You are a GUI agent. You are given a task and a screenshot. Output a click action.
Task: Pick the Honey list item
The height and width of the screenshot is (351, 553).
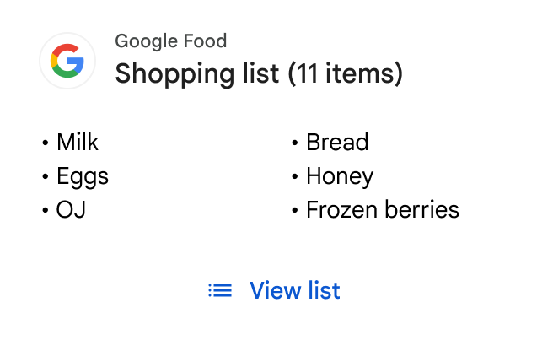[339, 176]
